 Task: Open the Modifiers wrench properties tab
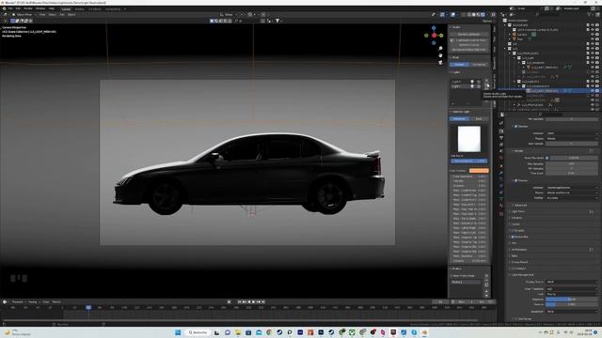[x=501, y=173]
